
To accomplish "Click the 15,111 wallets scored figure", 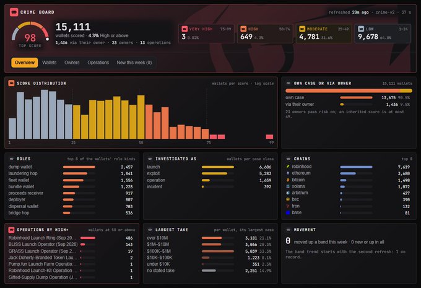I will [73, 27].
